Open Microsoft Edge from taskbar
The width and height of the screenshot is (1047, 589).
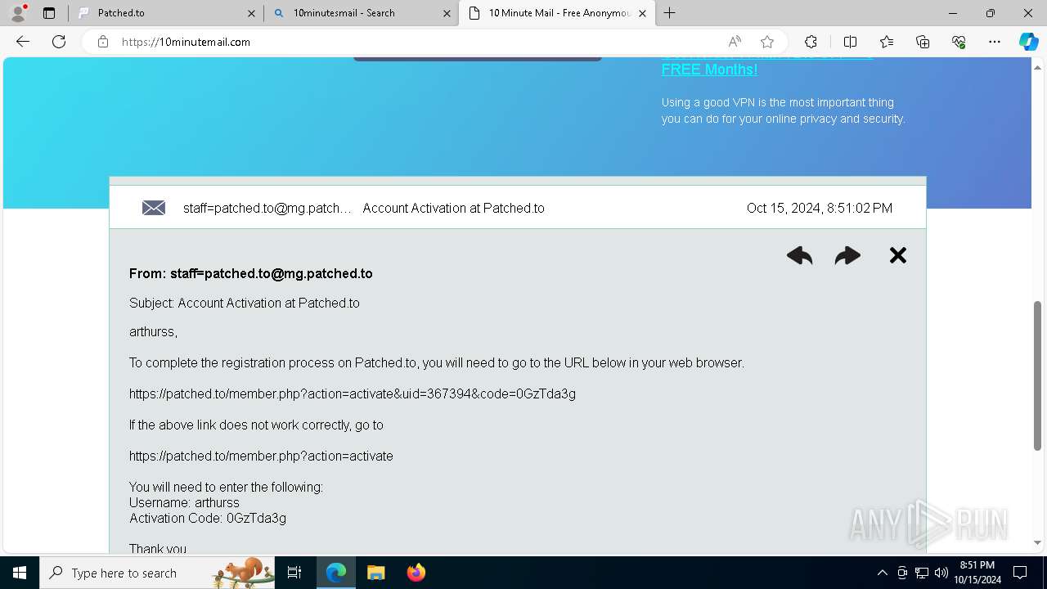tap(336, 573)
